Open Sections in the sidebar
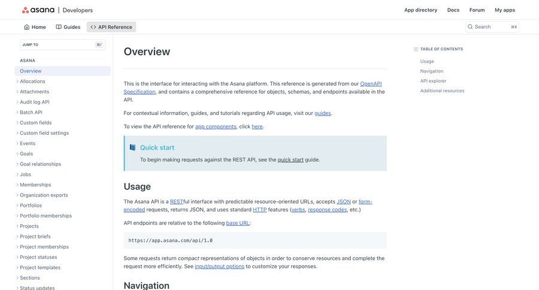Image resolution: width=539 pixels, height=290 pixels. click(30, 277)
